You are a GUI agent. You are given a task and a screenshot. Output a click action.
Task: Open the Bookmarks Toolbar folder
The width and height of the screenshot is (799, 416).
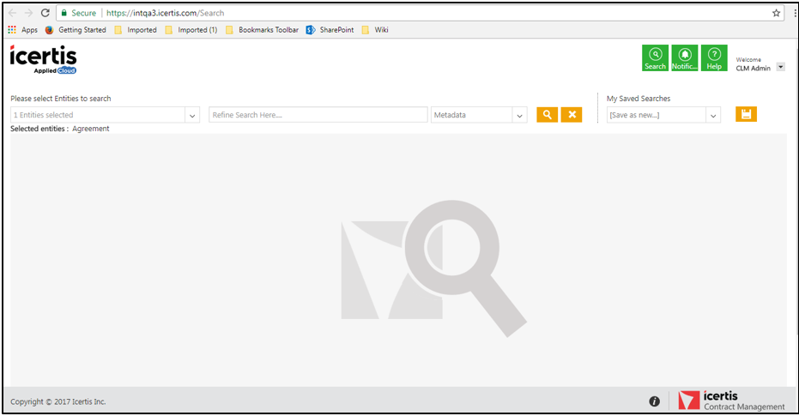coord(262,30)
